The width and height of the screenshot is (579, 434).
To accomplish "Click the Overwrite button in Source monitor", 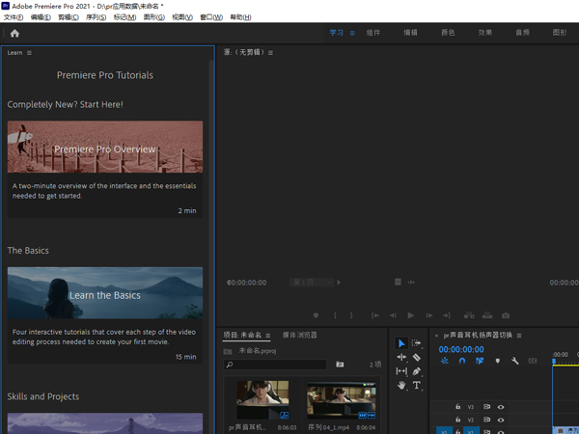I will [487, 315].
